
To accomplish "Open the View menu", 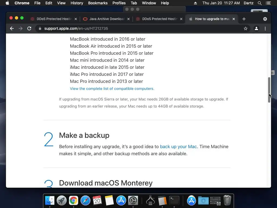I will [61, 3].
